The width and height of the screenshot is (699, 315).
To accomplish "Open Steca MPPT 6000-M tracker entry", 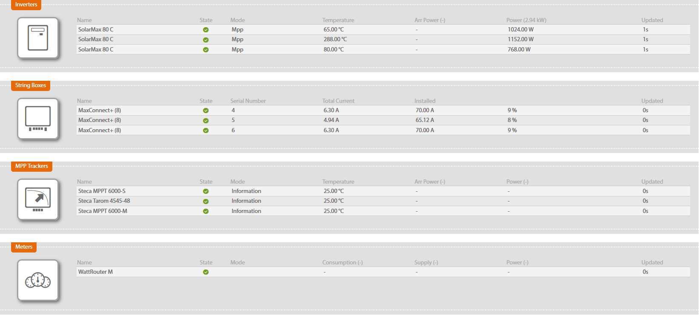I will [103, 211].
